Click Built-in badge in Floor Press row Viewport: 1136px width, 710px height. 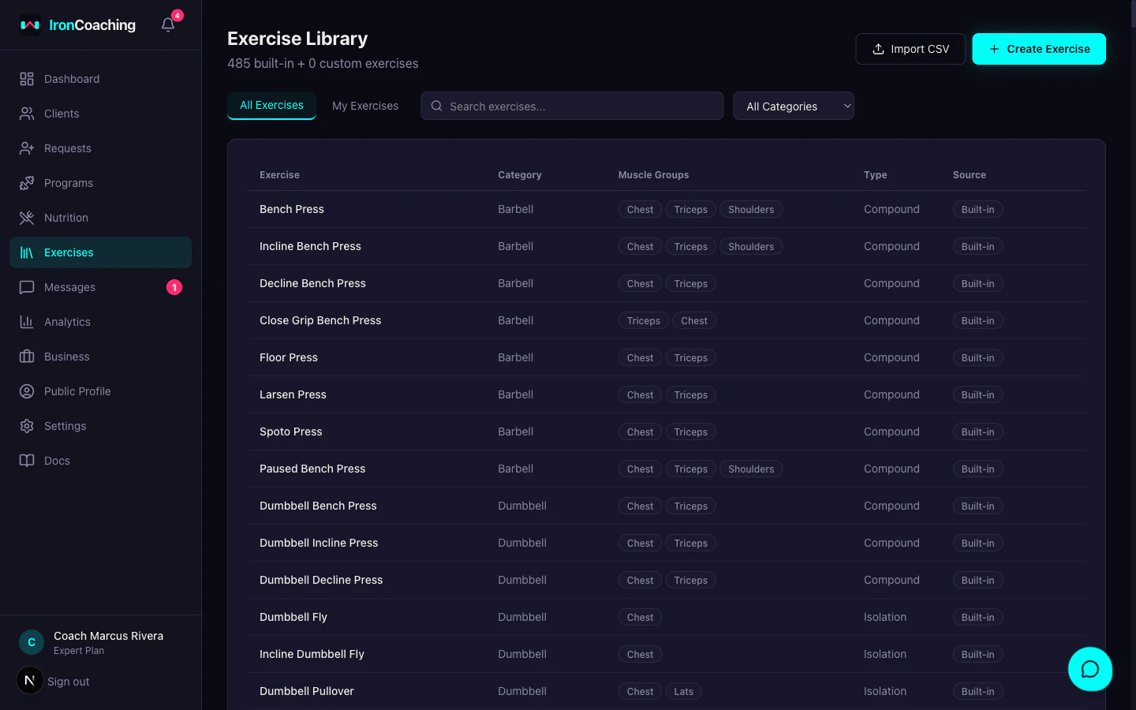click(977, 357)
